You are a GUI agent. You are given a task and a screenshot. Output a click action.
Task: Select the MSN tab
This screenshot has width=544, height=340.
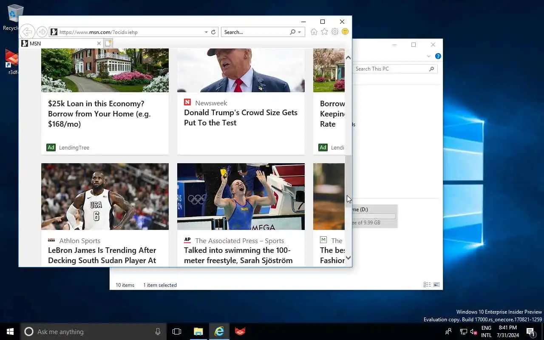click(x=62, y=43)
